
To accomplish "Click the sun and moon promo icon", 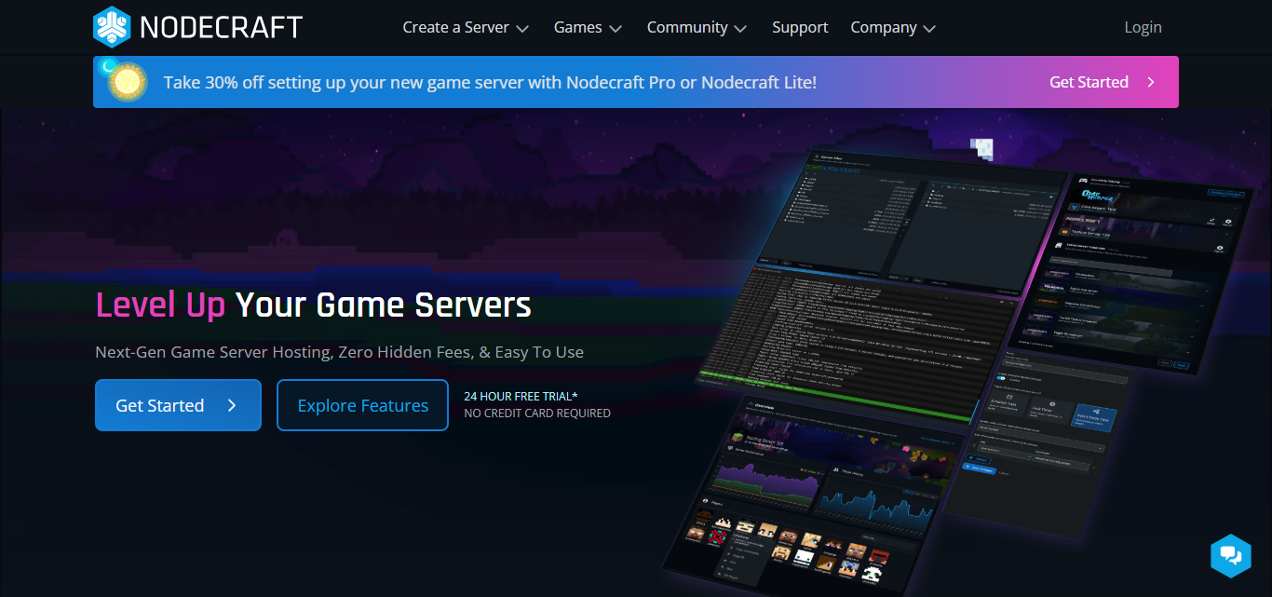I will [125, 81].
